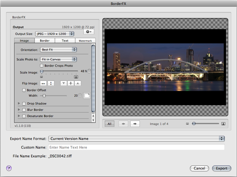Align image to top
The width and height of the screenshot is (237, 177).
[63, 83]
